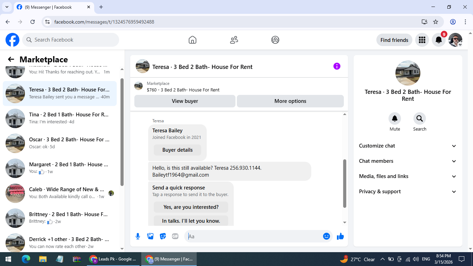The image size is (473, 266).
Task: Open the taskbar volume control
Action: [416, 259]
